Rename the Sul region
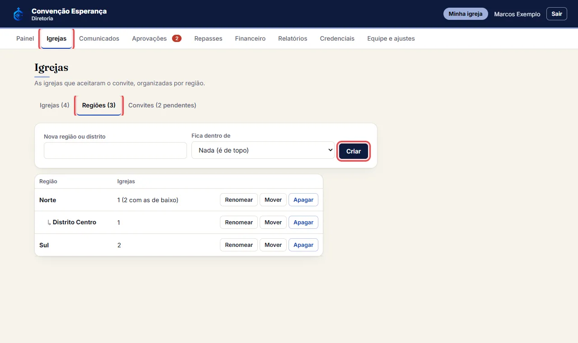The image size is (578, 343). (239, 245)
